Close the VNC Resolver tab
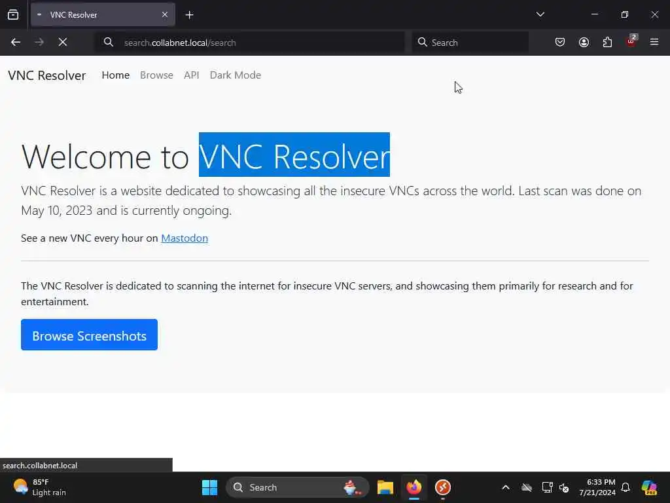Viewport: 670px width, 503px height. click(x=165, y=14)
